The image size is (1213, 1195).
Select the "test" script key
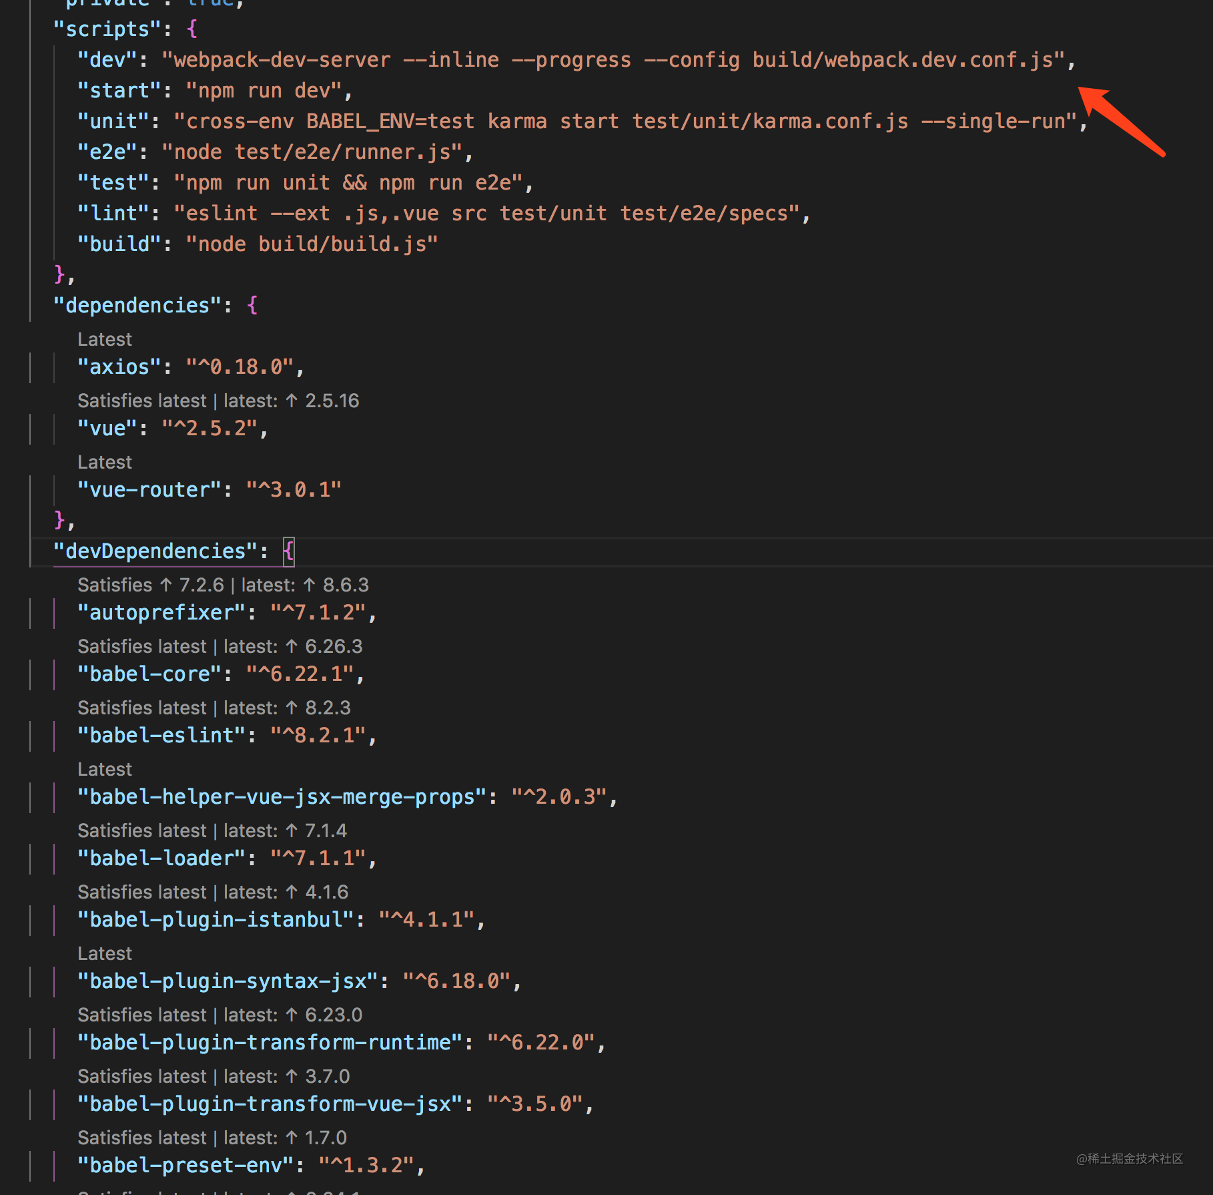coord(113,183)
